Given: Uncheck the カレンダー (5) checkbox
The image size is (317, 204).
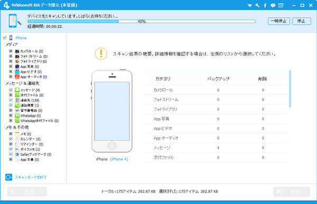Looking at the screenshot, I should pos(11,139).
